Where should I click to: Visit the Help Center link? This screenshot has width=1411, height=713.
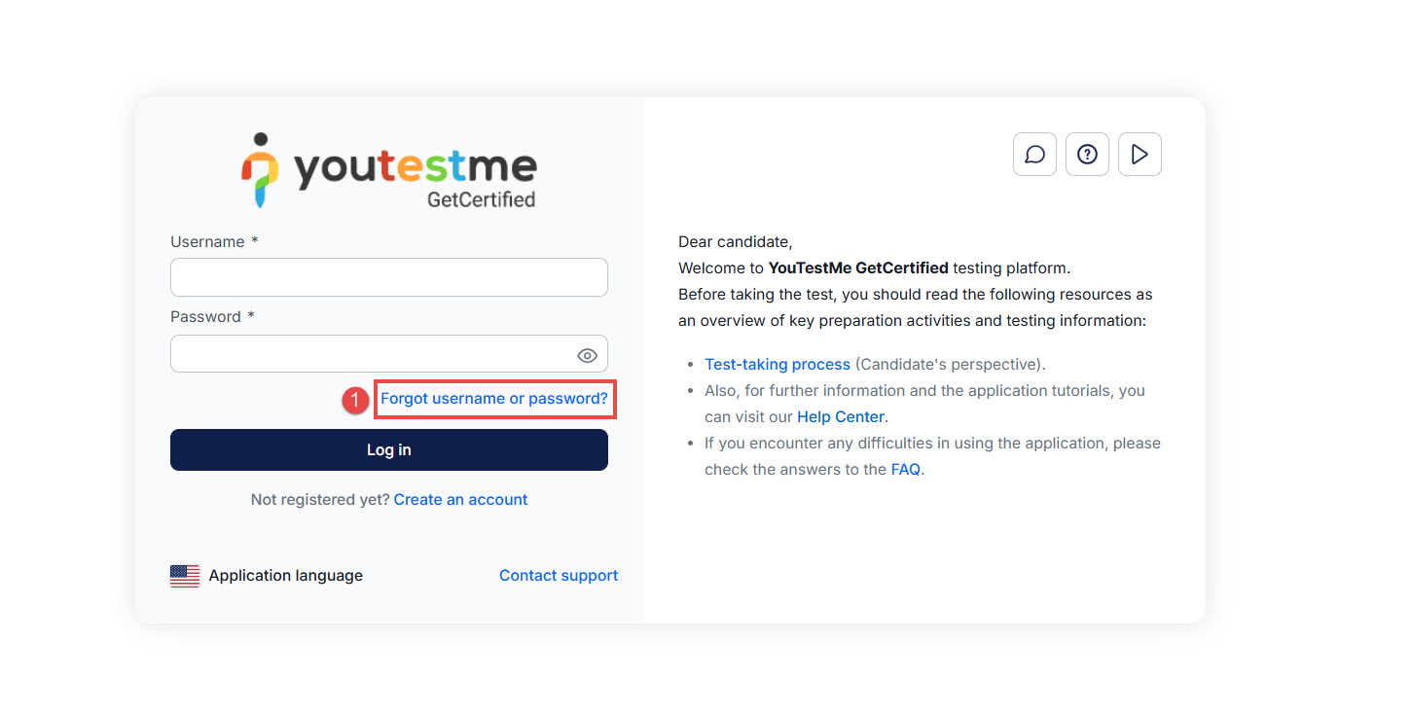[840, 417]
